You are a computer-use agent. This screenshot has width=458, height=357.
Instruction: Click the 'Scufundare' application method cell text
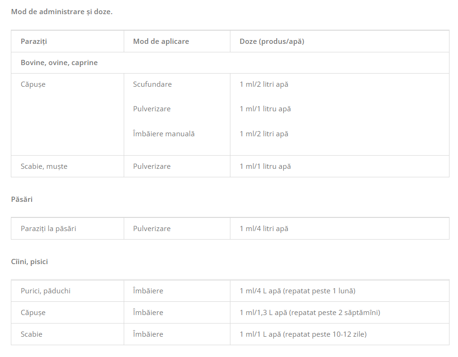(x=153, y=84)
